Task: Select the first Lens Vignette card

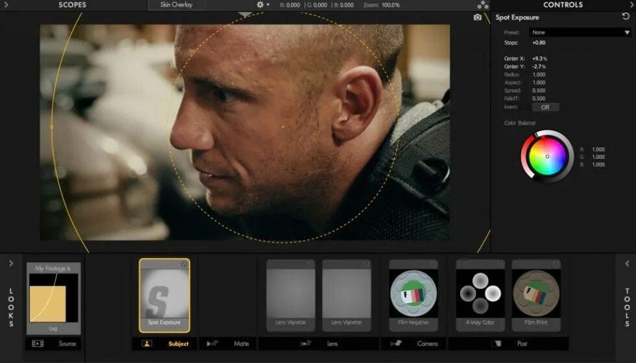Action: pyautogui.click(x=291, y=296)
